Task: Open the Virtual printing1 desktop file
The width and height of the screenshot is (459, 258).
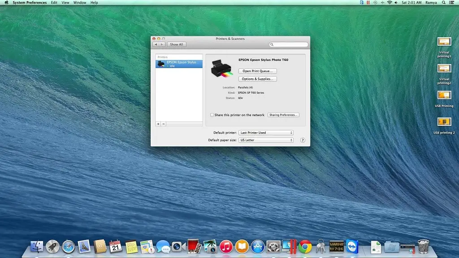Action: (444, 42)
